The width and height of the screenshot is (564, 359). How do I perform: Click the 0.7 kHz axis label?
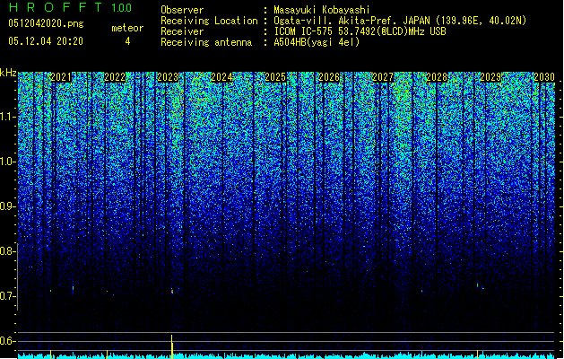coord(6,296)
